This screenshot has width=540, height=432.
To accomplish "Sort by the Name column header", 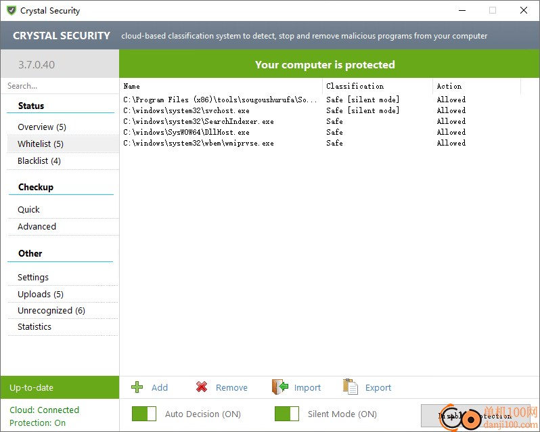I will pos(223,86).
